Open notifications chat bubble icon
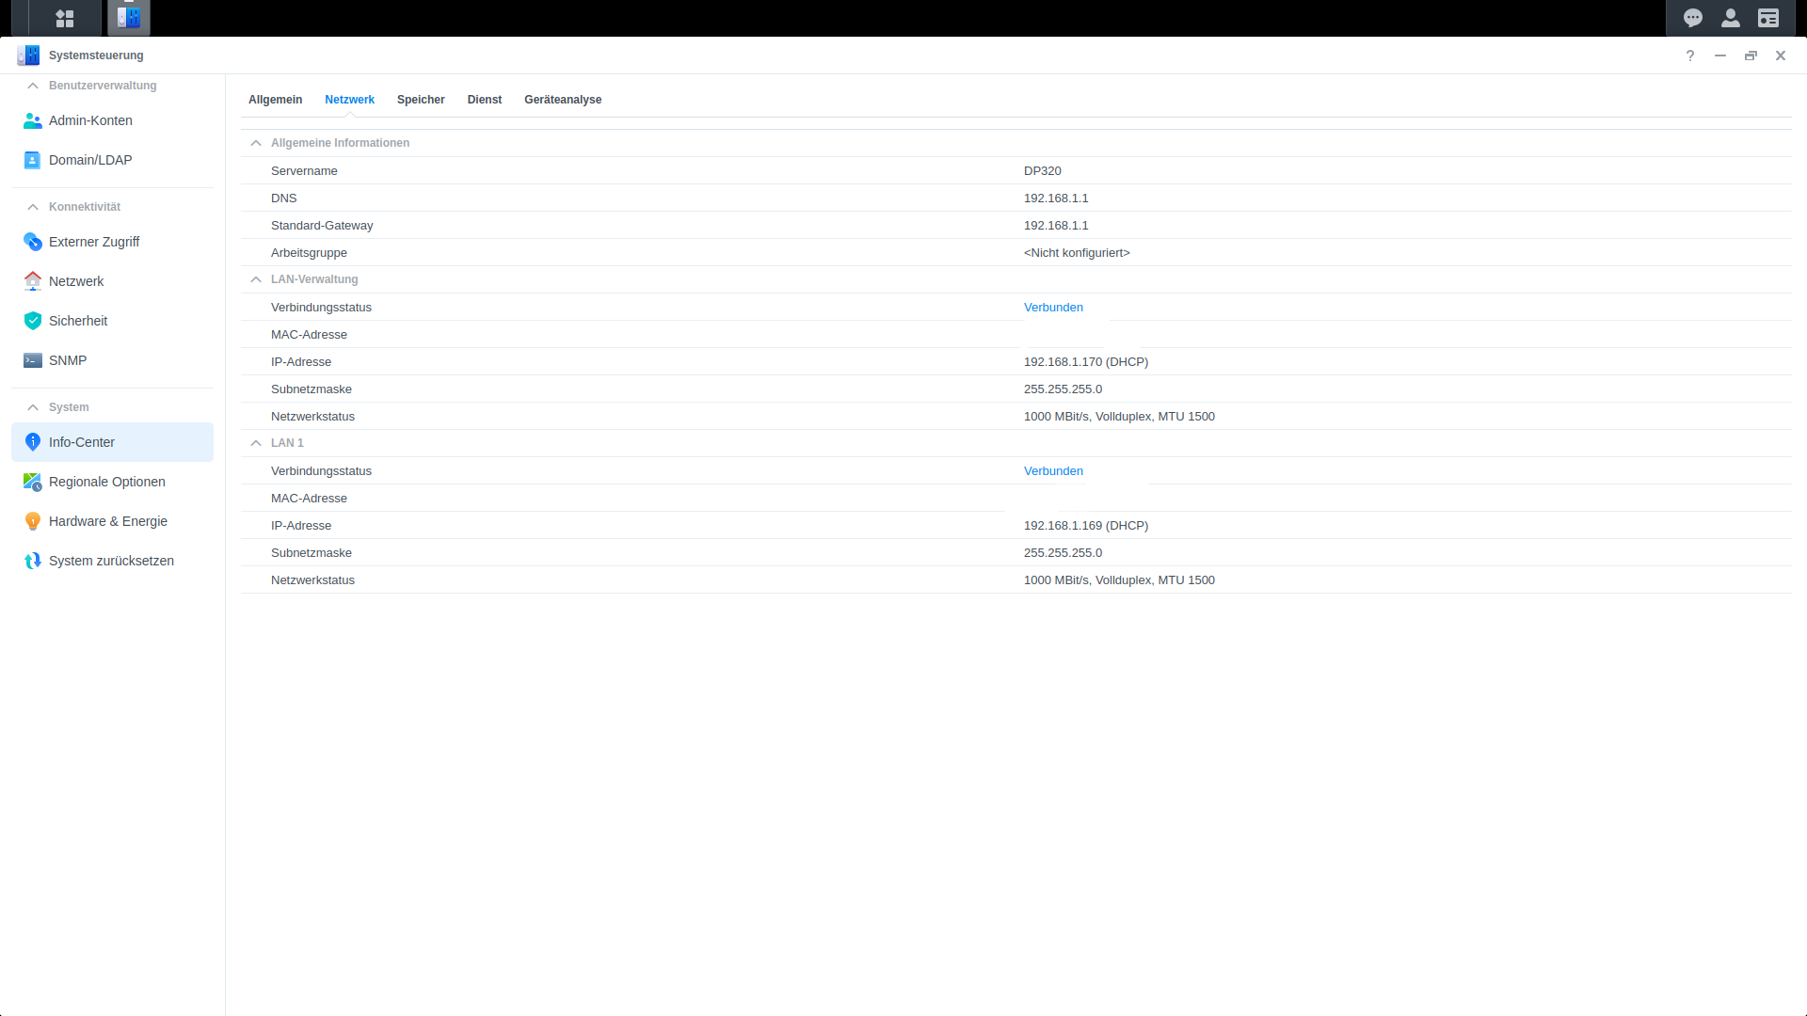1807x1016 pixels. 1692,18
